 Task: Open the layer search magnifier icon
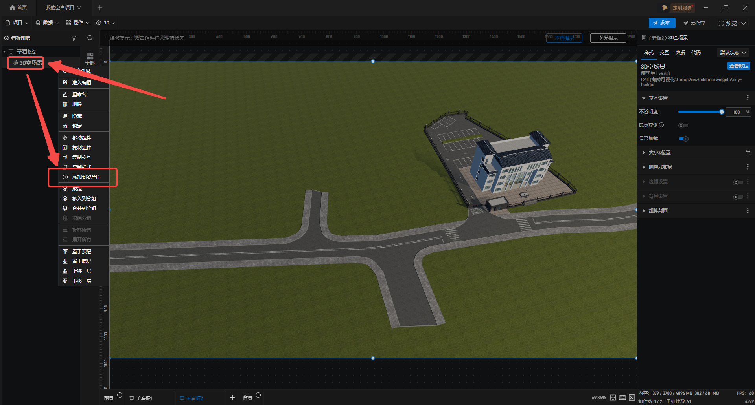coord(90,38)
